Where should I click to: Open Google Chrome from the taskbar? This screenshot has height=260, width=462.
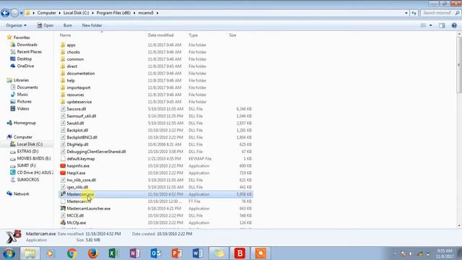[71, 253]
